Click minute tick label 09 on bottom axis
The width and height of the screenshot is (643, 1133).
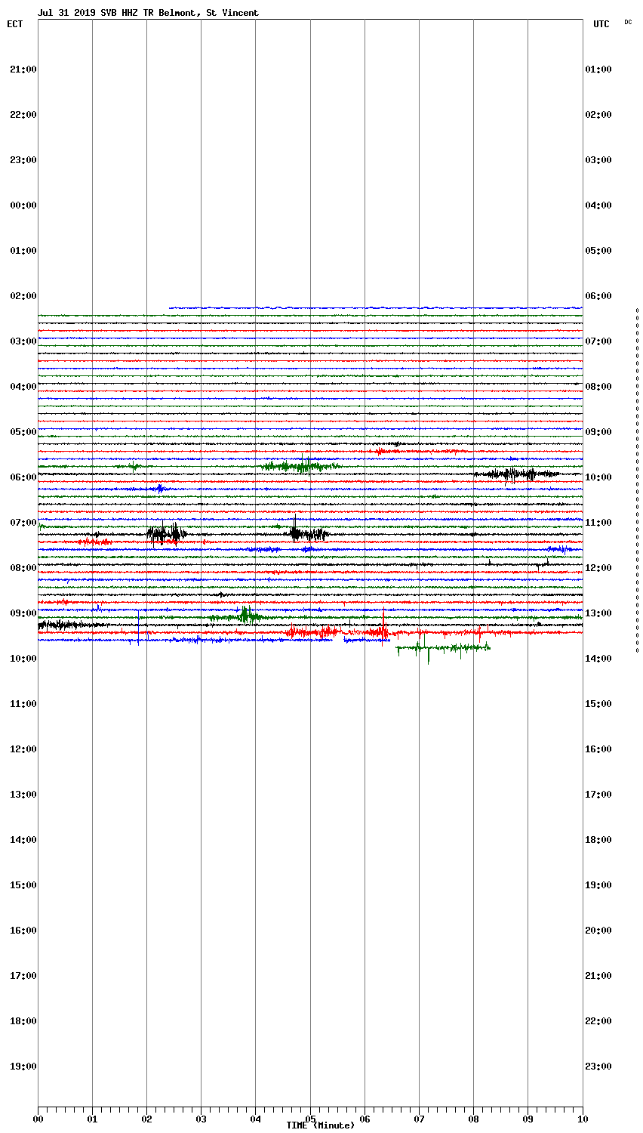tap(528, 1119)
